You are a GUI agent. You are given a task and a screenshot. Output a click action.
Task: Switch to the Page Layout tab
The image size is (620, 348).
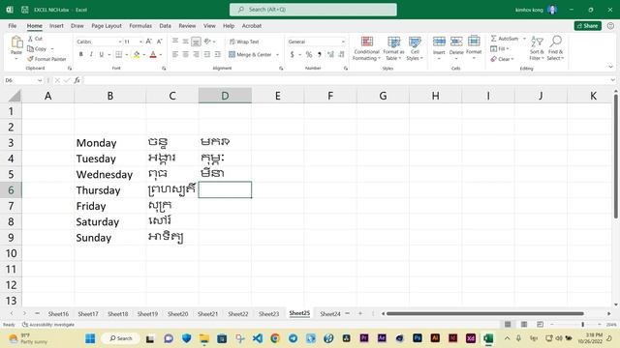107,26
